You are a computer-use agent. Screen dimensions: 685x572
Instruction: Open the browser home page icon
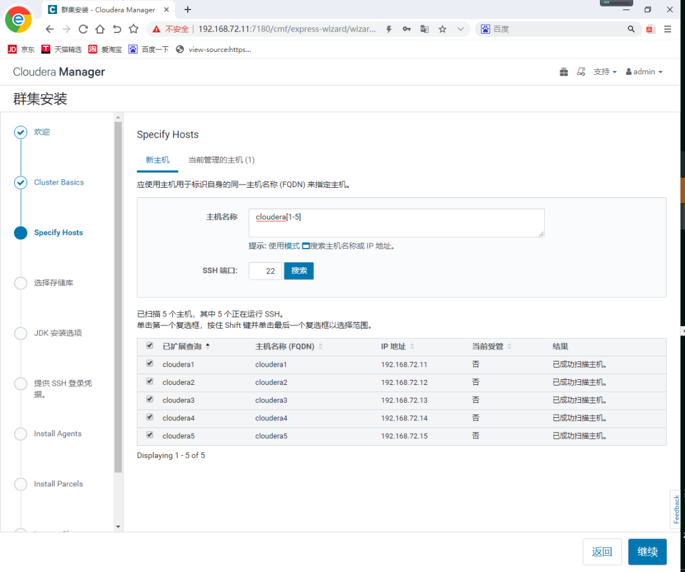100,29
